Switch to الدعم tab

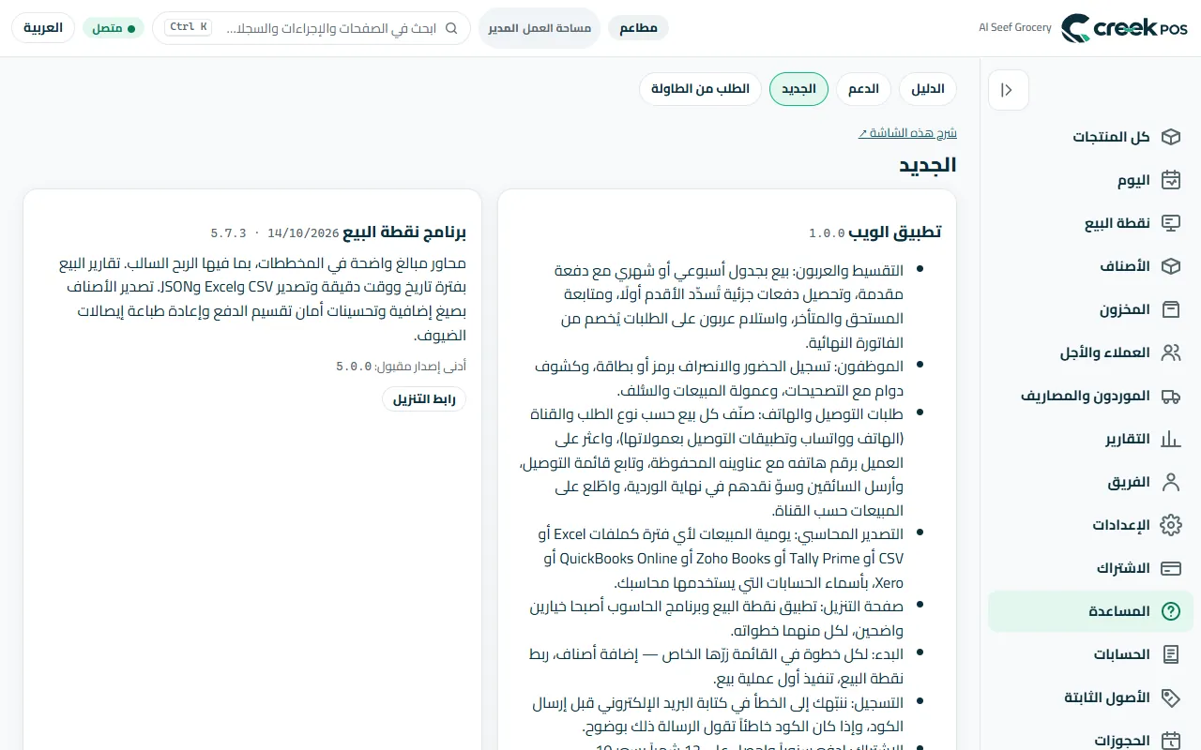click(863, 89)
